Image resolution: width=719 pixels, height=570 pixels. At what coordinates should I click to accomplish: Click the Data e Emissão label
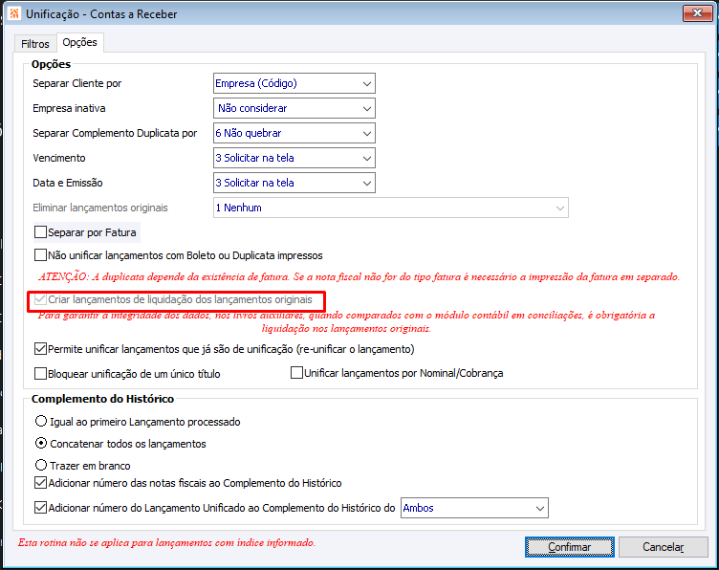click(x=68, y=183)
